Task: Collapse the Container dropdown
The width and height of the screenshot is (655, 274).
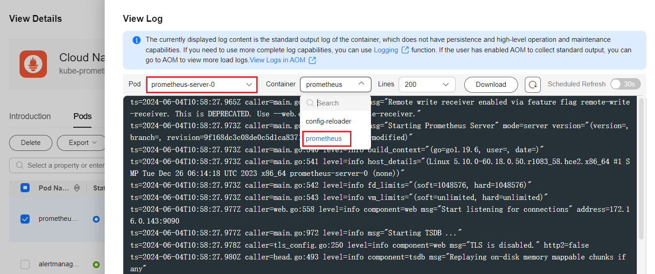Action: pos(335,84)
